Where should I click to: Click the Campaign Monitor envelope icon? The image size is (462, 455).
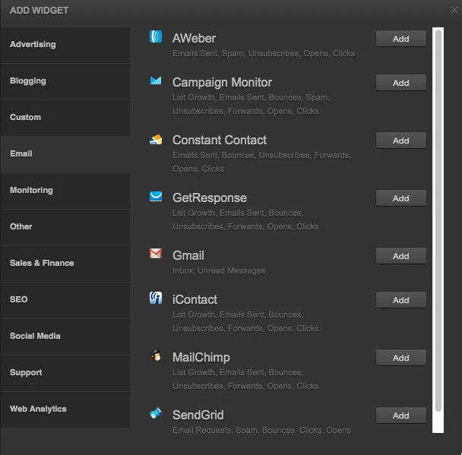pos(156,81)
